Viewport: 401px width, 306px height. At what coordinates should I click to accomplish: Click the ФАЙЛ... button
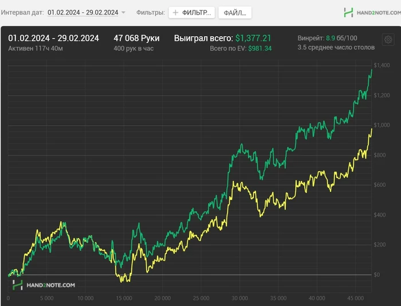[235, 13]
